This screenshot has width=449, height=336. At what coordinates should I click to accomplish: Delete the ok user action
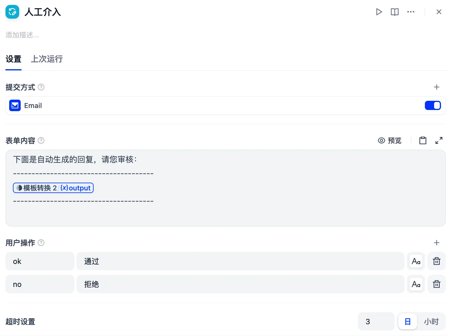437,261
